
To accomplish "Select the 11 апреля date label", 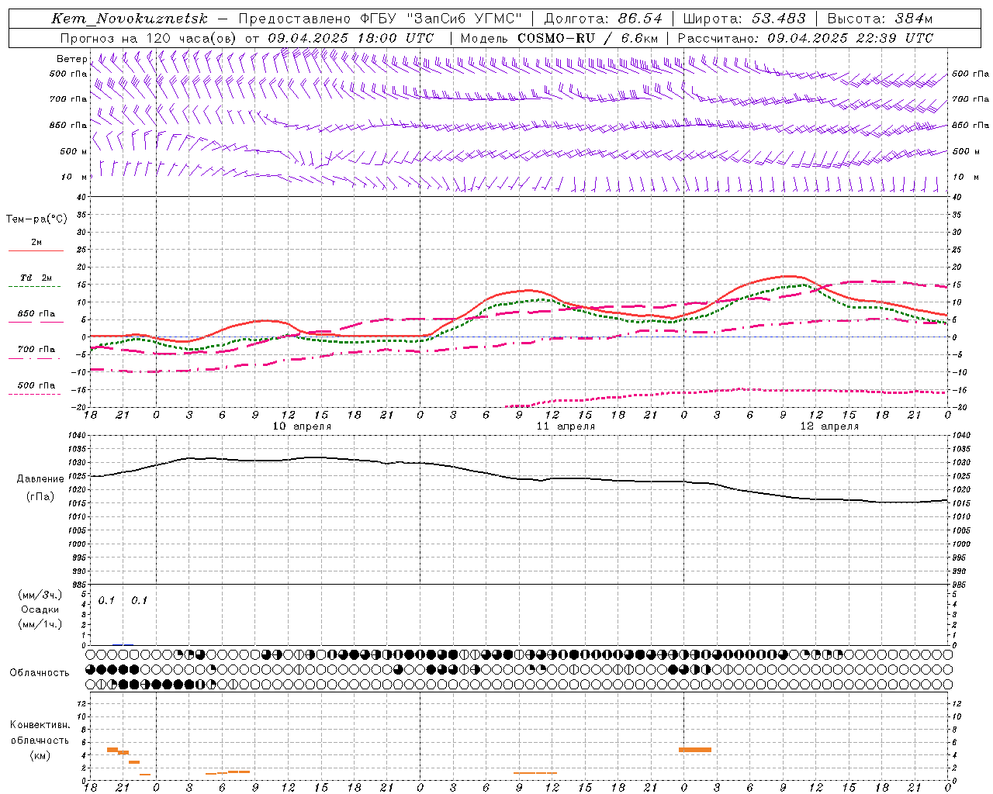I will 566,426.
